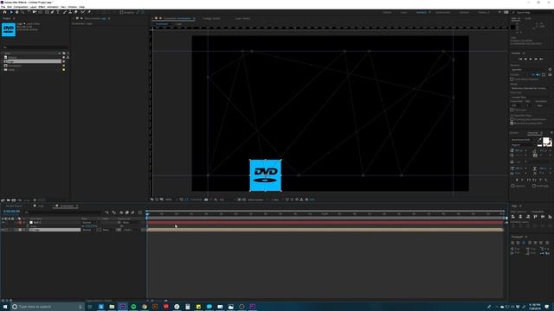Jump to last frame in Preview panel
Viewport: 554px width, 311px height.
pos(541,59)
